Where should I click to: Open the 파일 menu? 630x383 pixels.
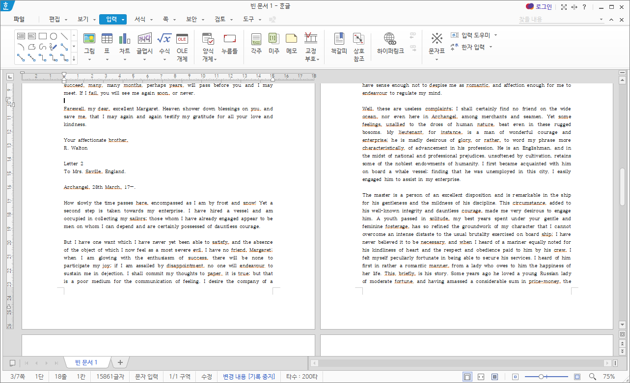point(19,19)
